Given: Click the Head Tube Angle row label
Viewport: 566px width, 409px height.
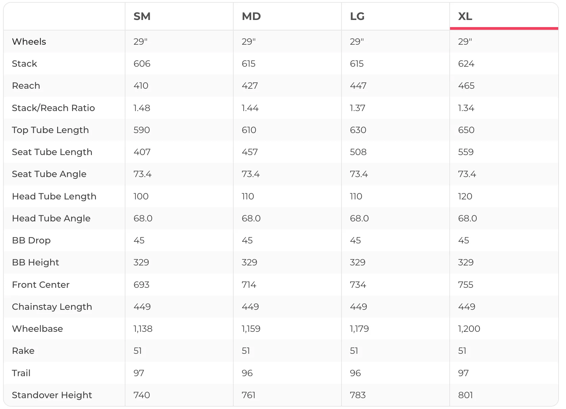Looking at the screenshot, I should [51, 218].
